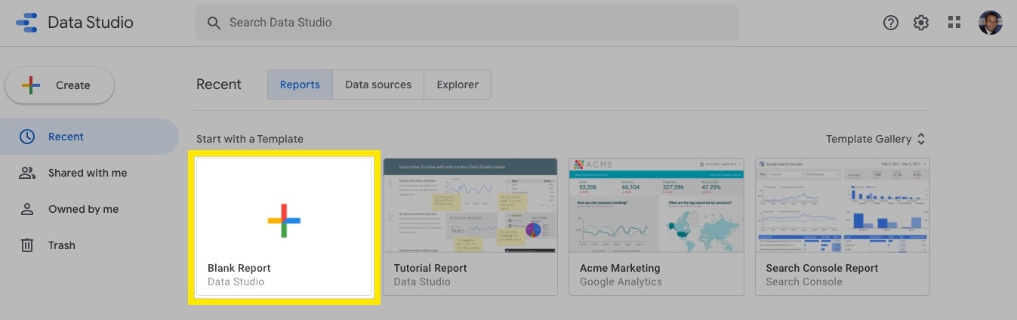This screenshot has height=320, width=1017.
Task: Click the colorful plus on Blank Report card
Action: point(284,220)
